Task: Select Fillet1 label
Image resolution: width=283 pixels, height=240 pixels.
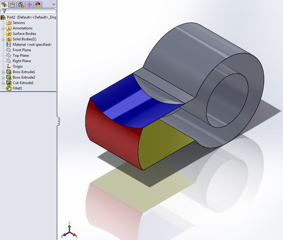Action: coord(17,88)
